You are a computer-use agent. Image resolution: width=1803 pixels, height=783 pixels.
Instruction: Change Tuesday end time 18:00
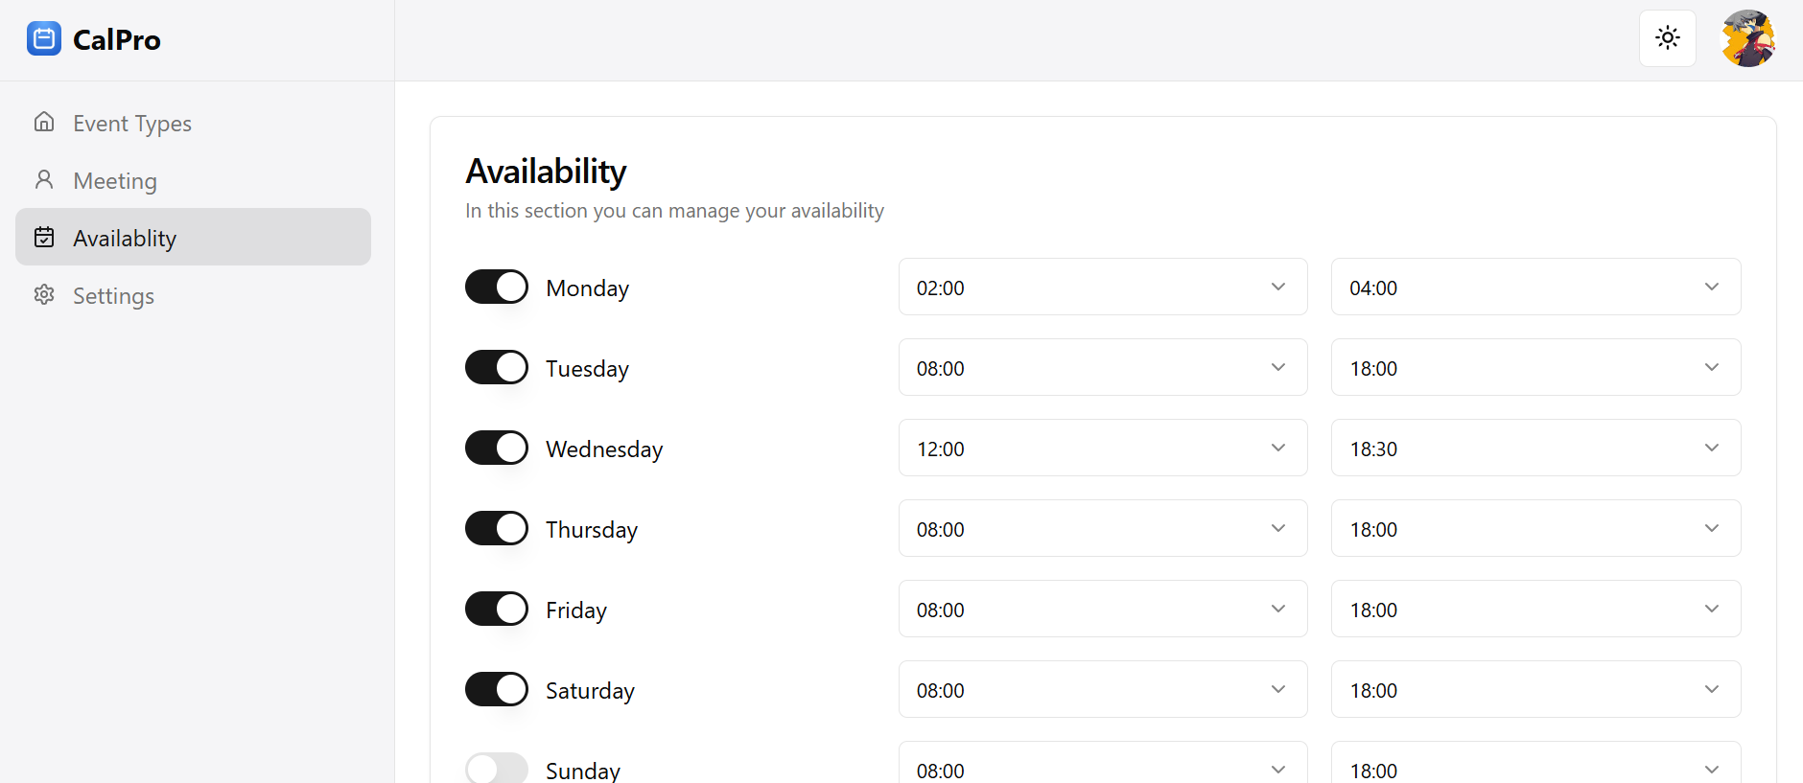click(1535, 367)
